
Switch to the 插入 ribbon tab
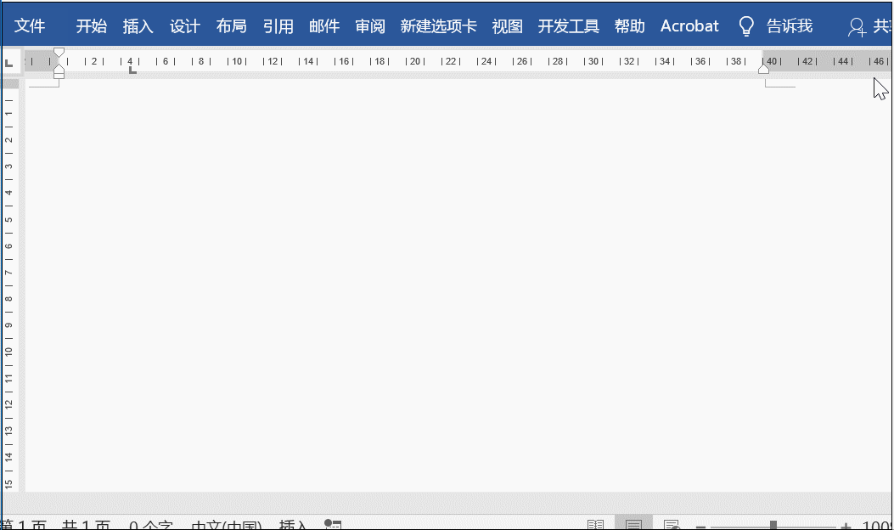point(138,26)
